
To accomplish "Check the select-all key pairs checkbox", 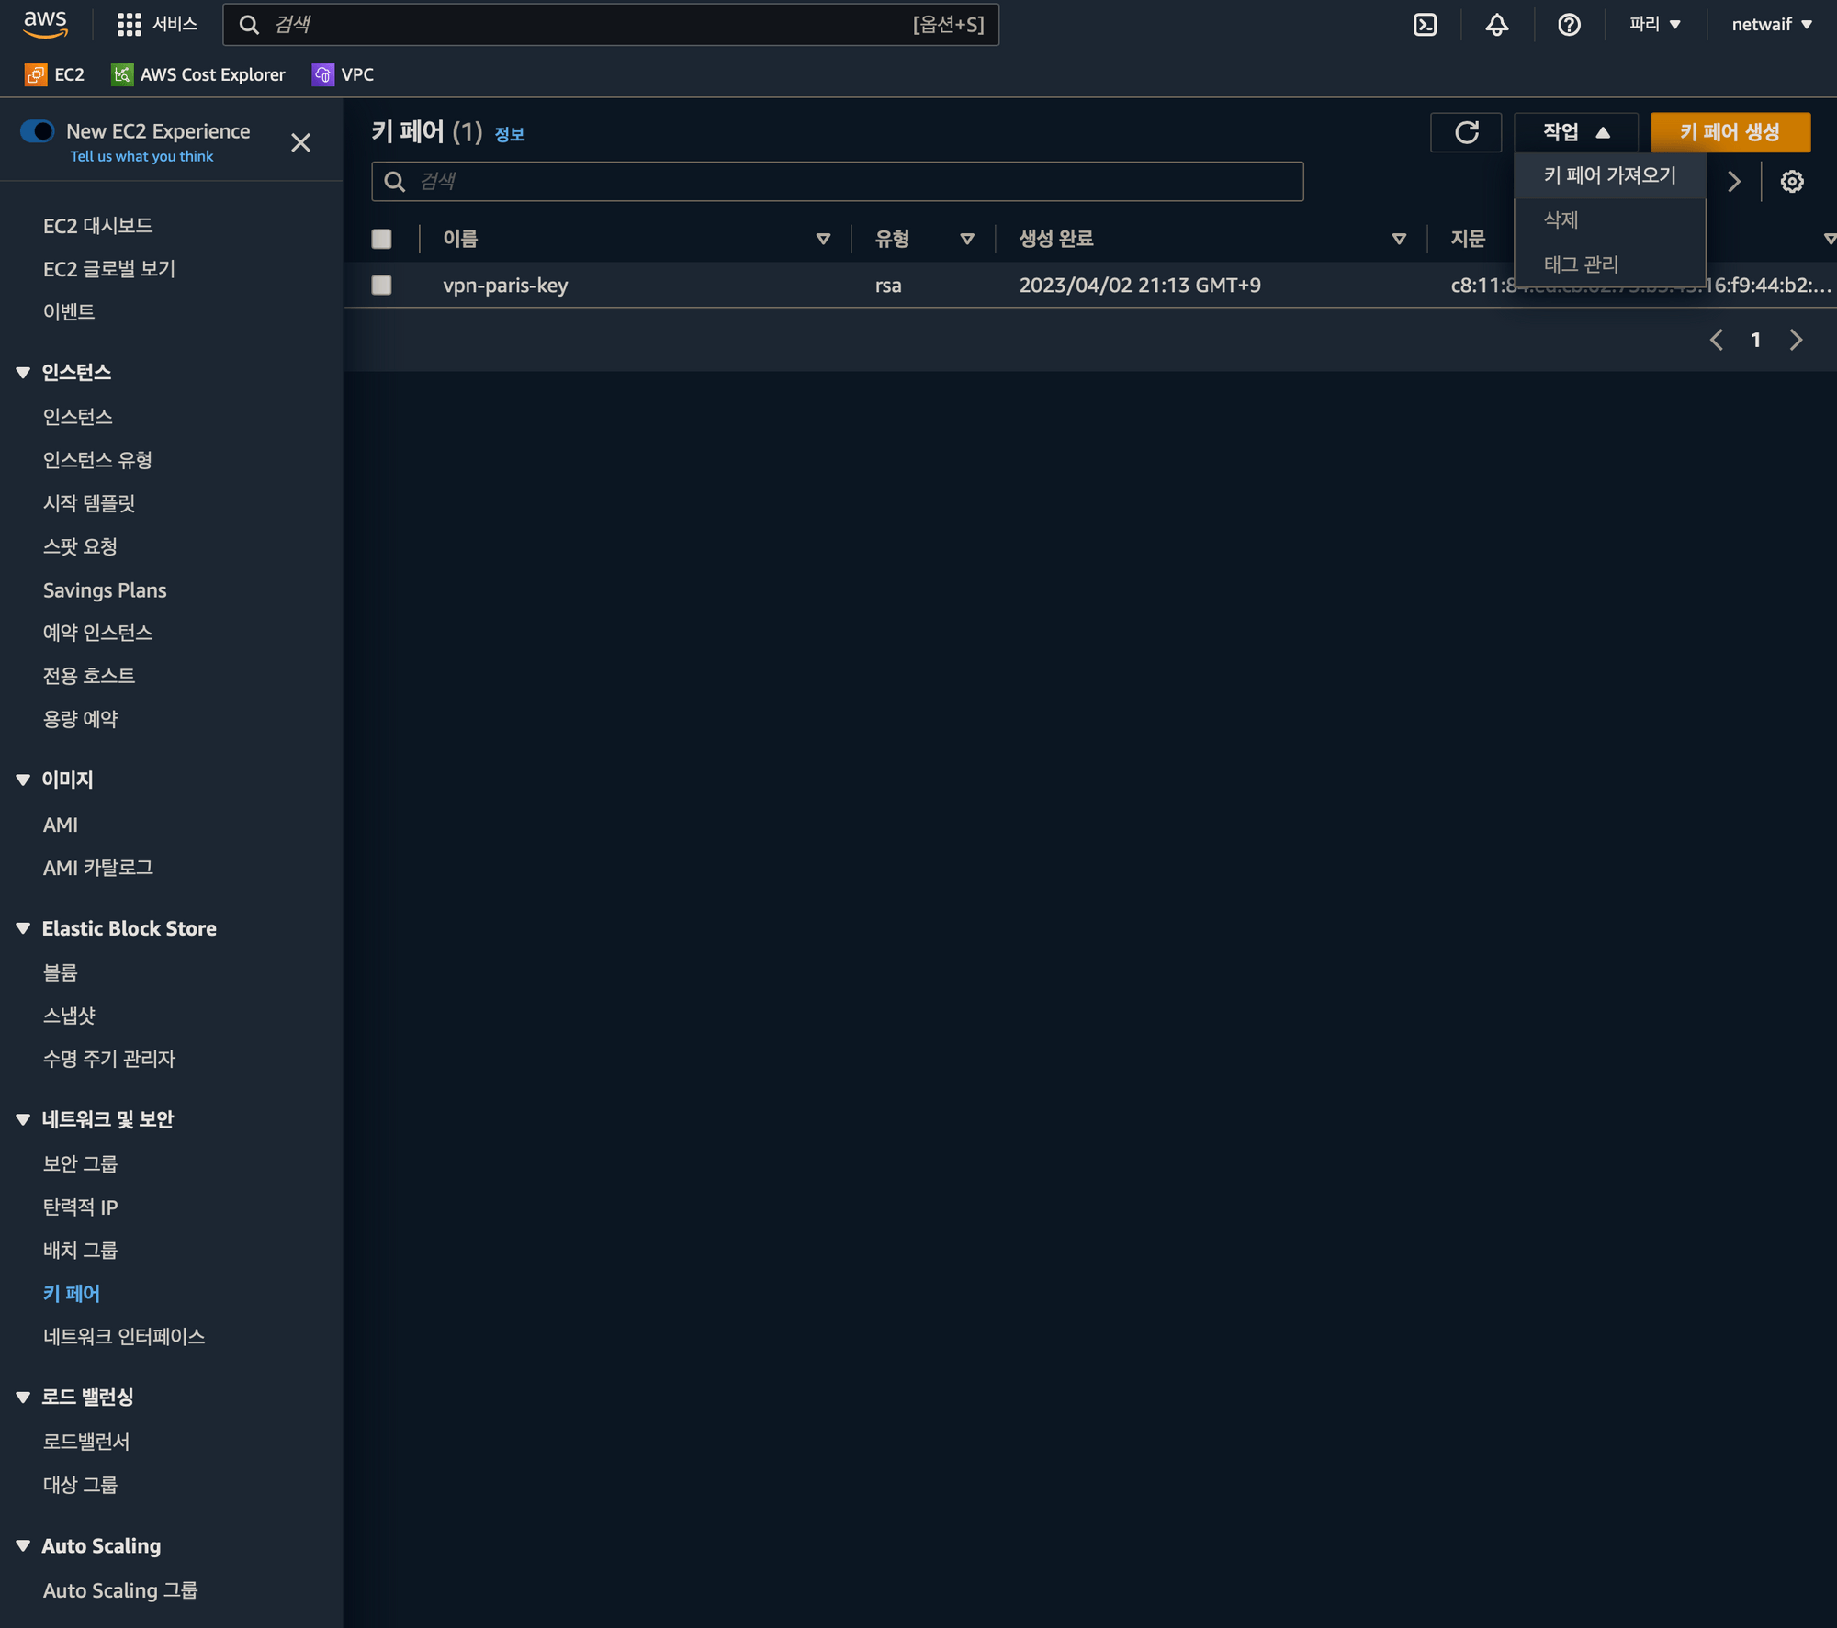I will tap(381, 239).
